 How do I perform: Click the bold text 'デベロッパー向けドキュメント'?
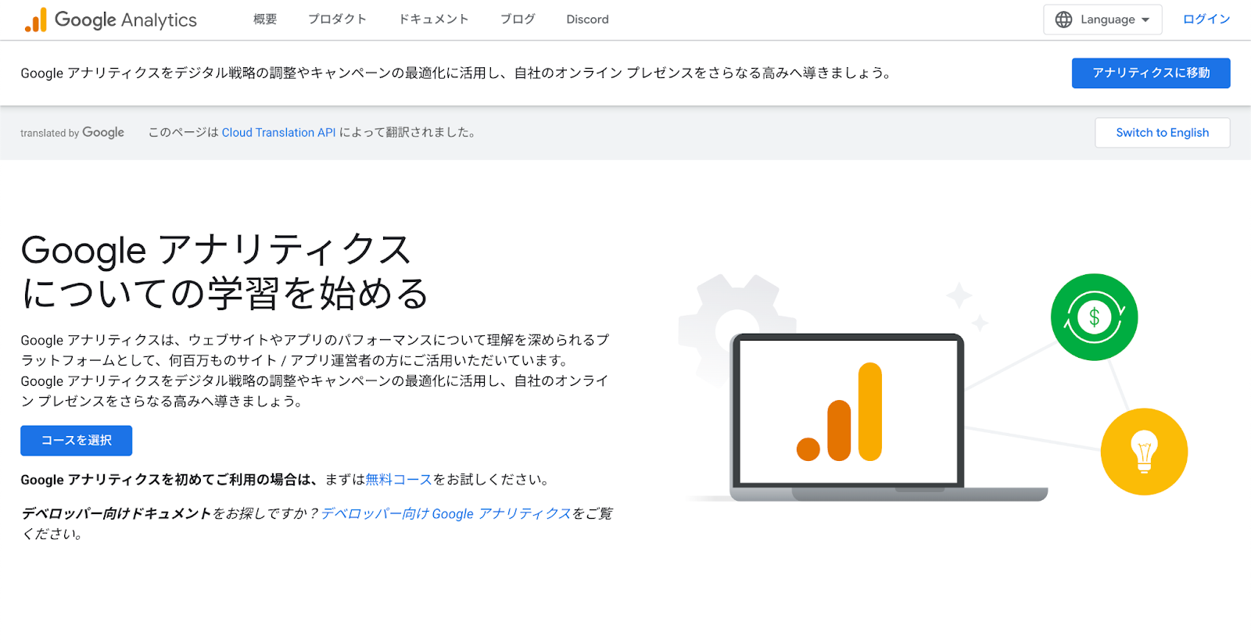tap(116, 513)
